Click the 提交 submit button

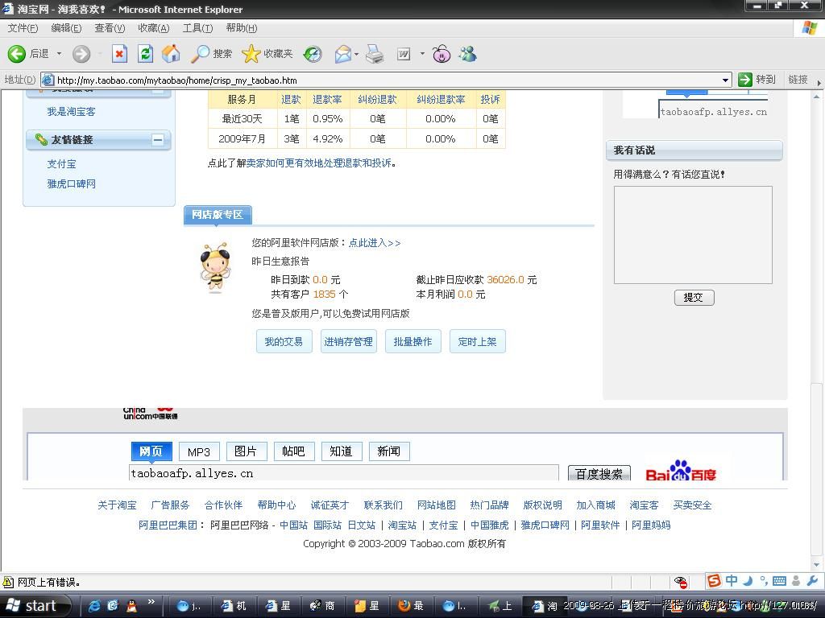(x=694, y=297)
